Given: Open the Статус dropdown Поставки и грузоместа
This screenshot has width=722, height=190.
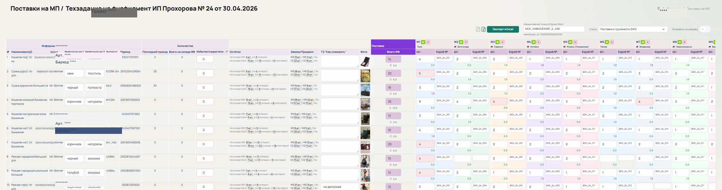Looking at the screenshot, I should coord(633,29).
